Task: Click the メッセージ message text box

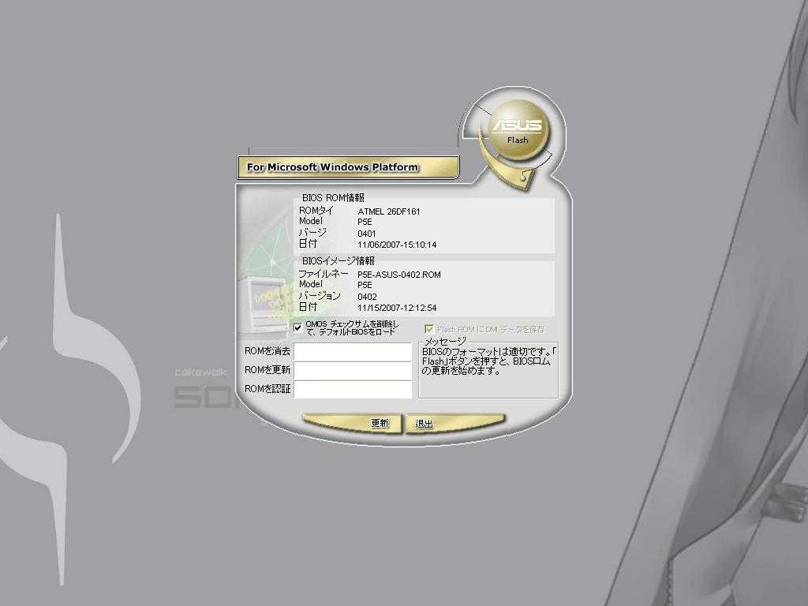Action: pyautogui.click(x=488, y=371)
